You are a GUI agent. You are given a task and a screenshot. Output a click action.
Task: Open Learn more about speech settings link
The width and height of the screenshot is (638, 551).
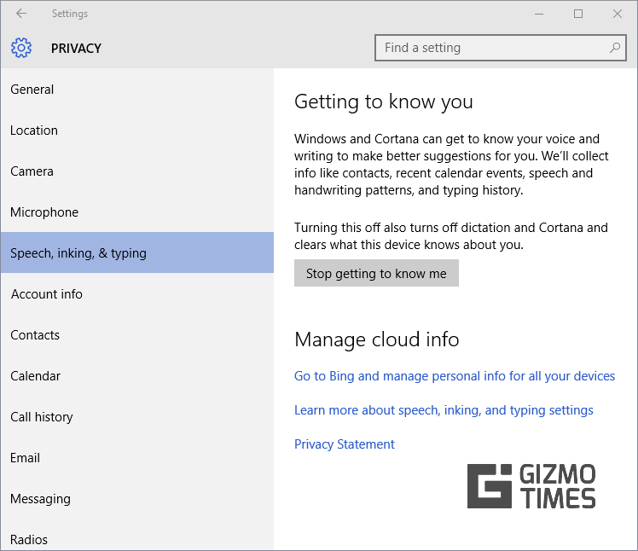(x=444, y=410)
